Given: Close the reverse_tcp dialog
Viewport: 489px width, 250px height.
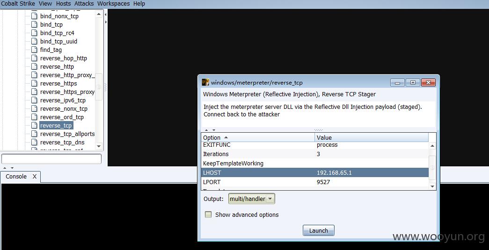Looking at the screenshot, I should (428, 83).
